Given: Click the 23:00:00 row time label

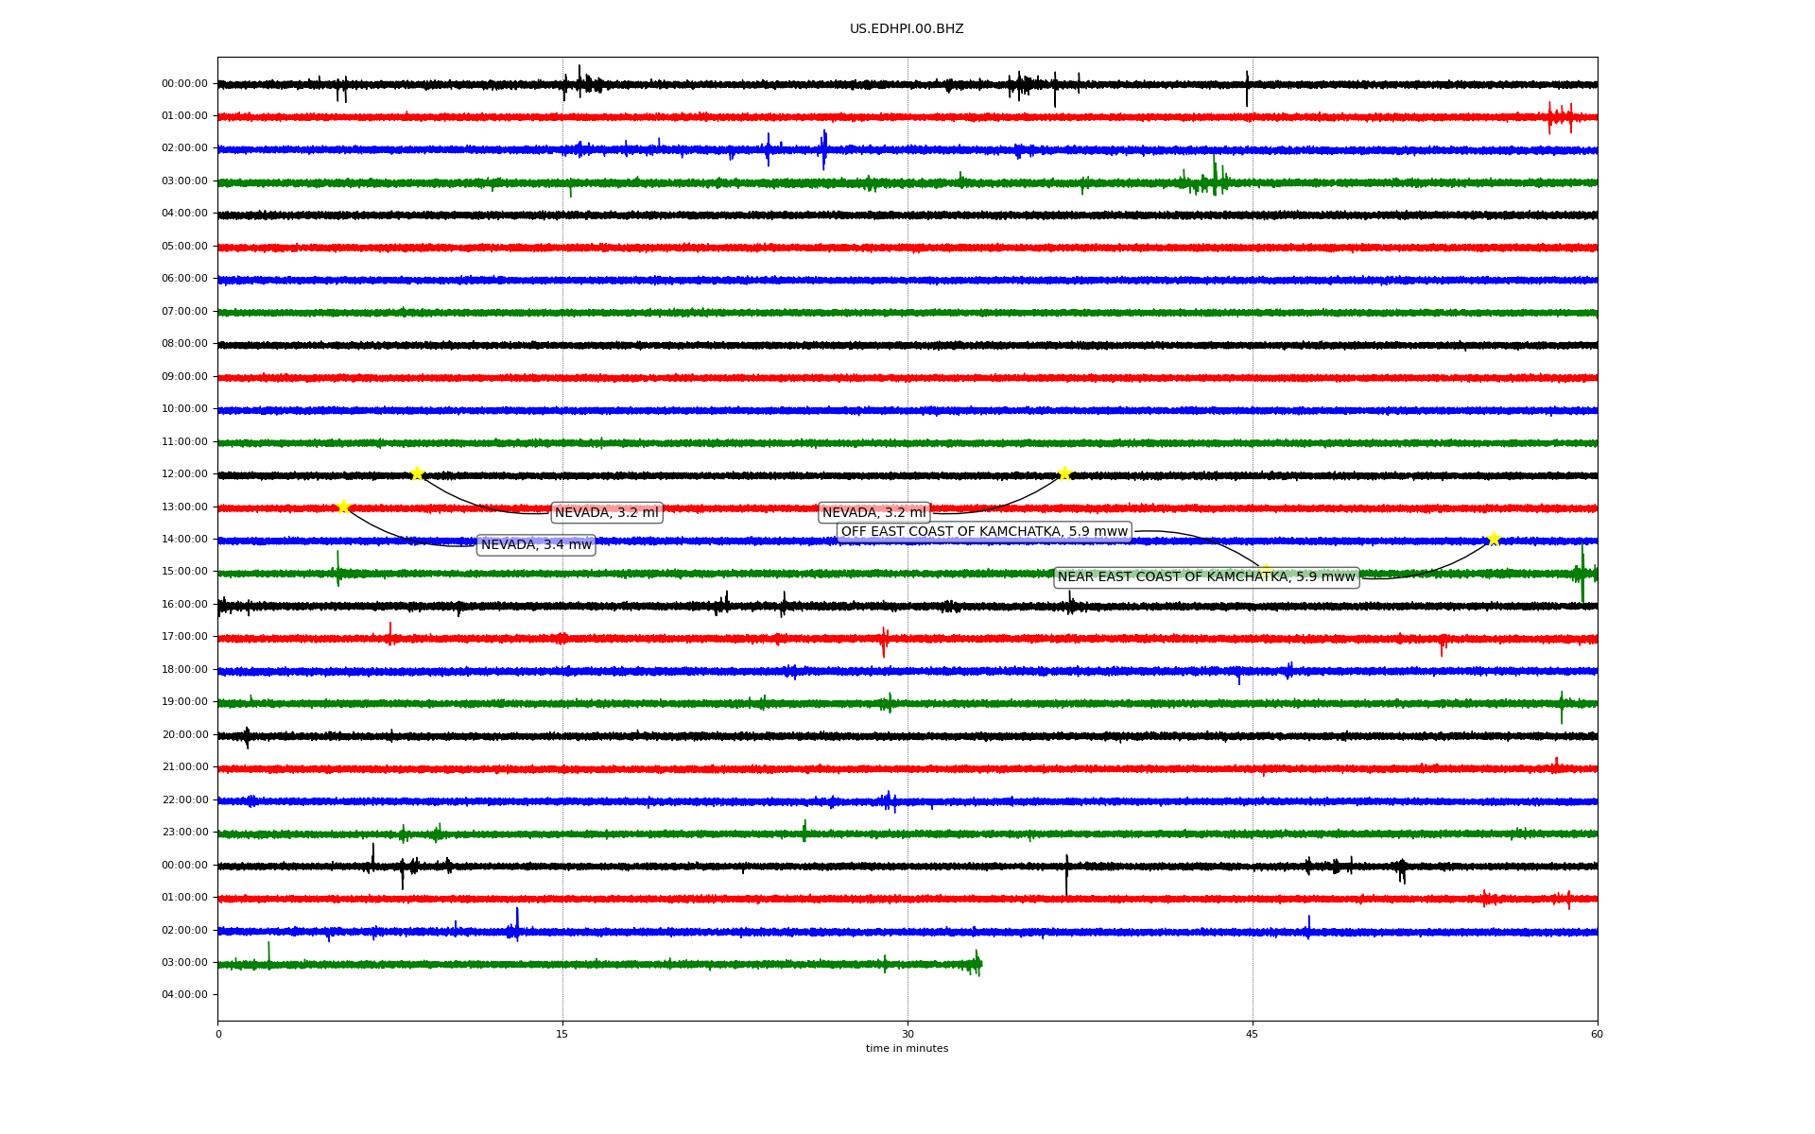Looking at the screenshot, I should click(x=184, y=832).
